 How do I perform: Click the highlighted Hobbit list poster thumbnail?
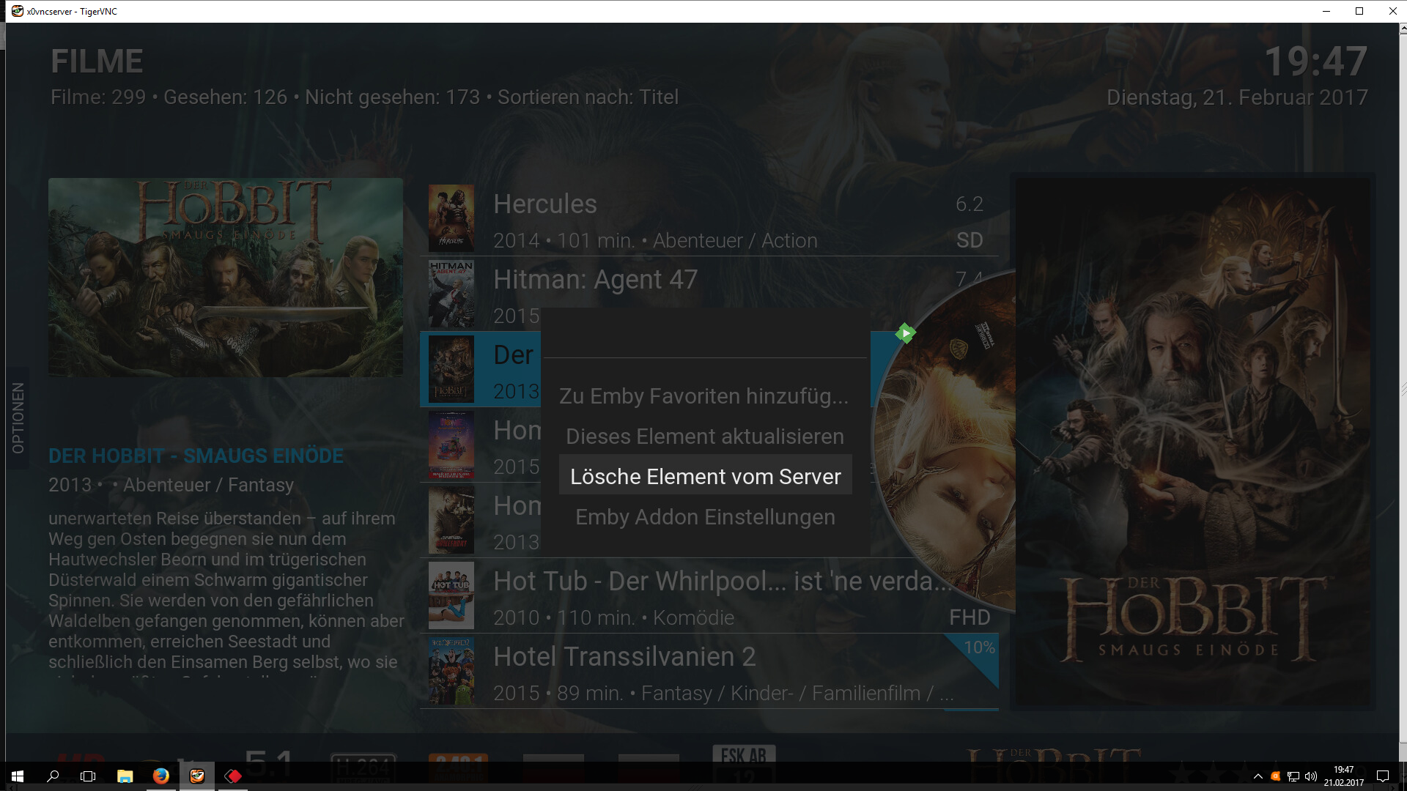[x=451, y=369]
